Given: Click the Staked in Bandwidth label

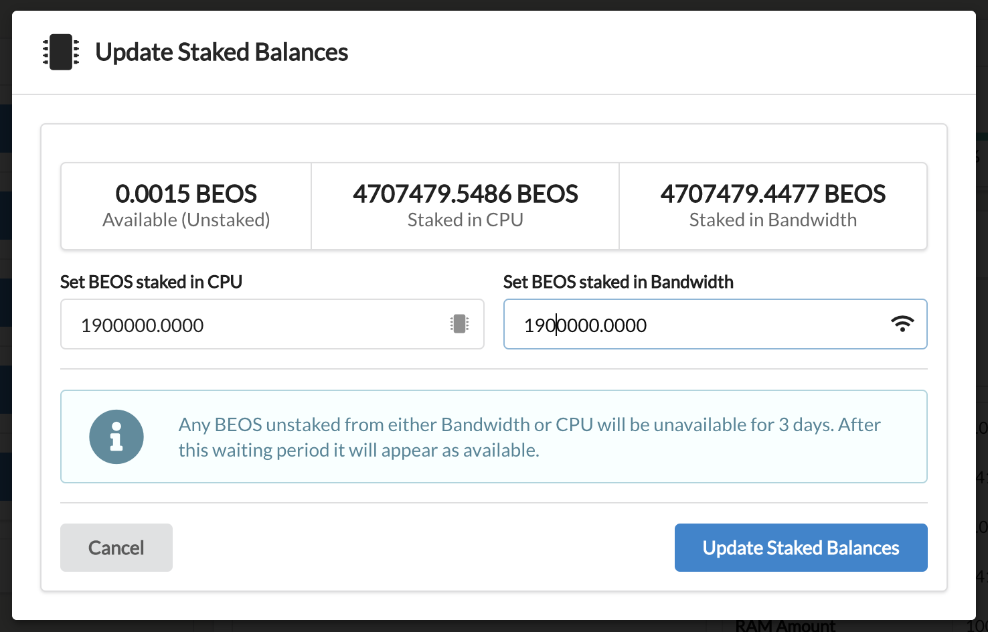Looking at the screenshot, I should (773, 220).
